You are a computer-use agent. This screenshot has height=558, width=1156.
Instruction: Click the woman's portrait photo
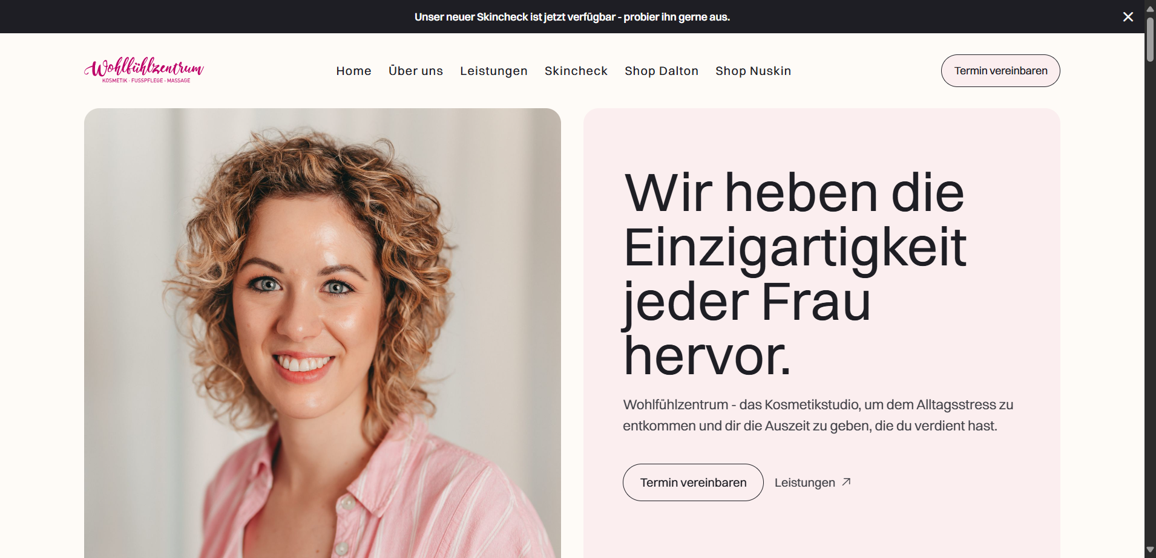tap(323, 333)
